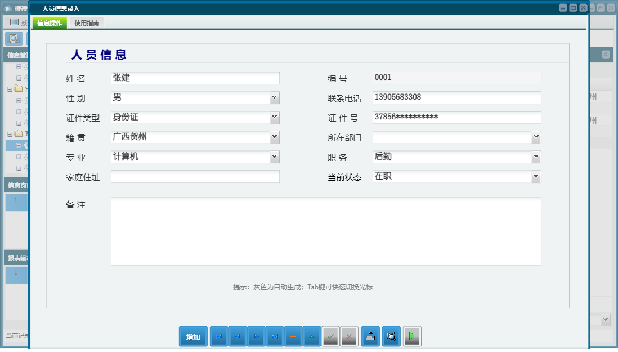618x352 pixels.
Task: Delete the record with the red minus icon
Action: [x=293, y=337]
